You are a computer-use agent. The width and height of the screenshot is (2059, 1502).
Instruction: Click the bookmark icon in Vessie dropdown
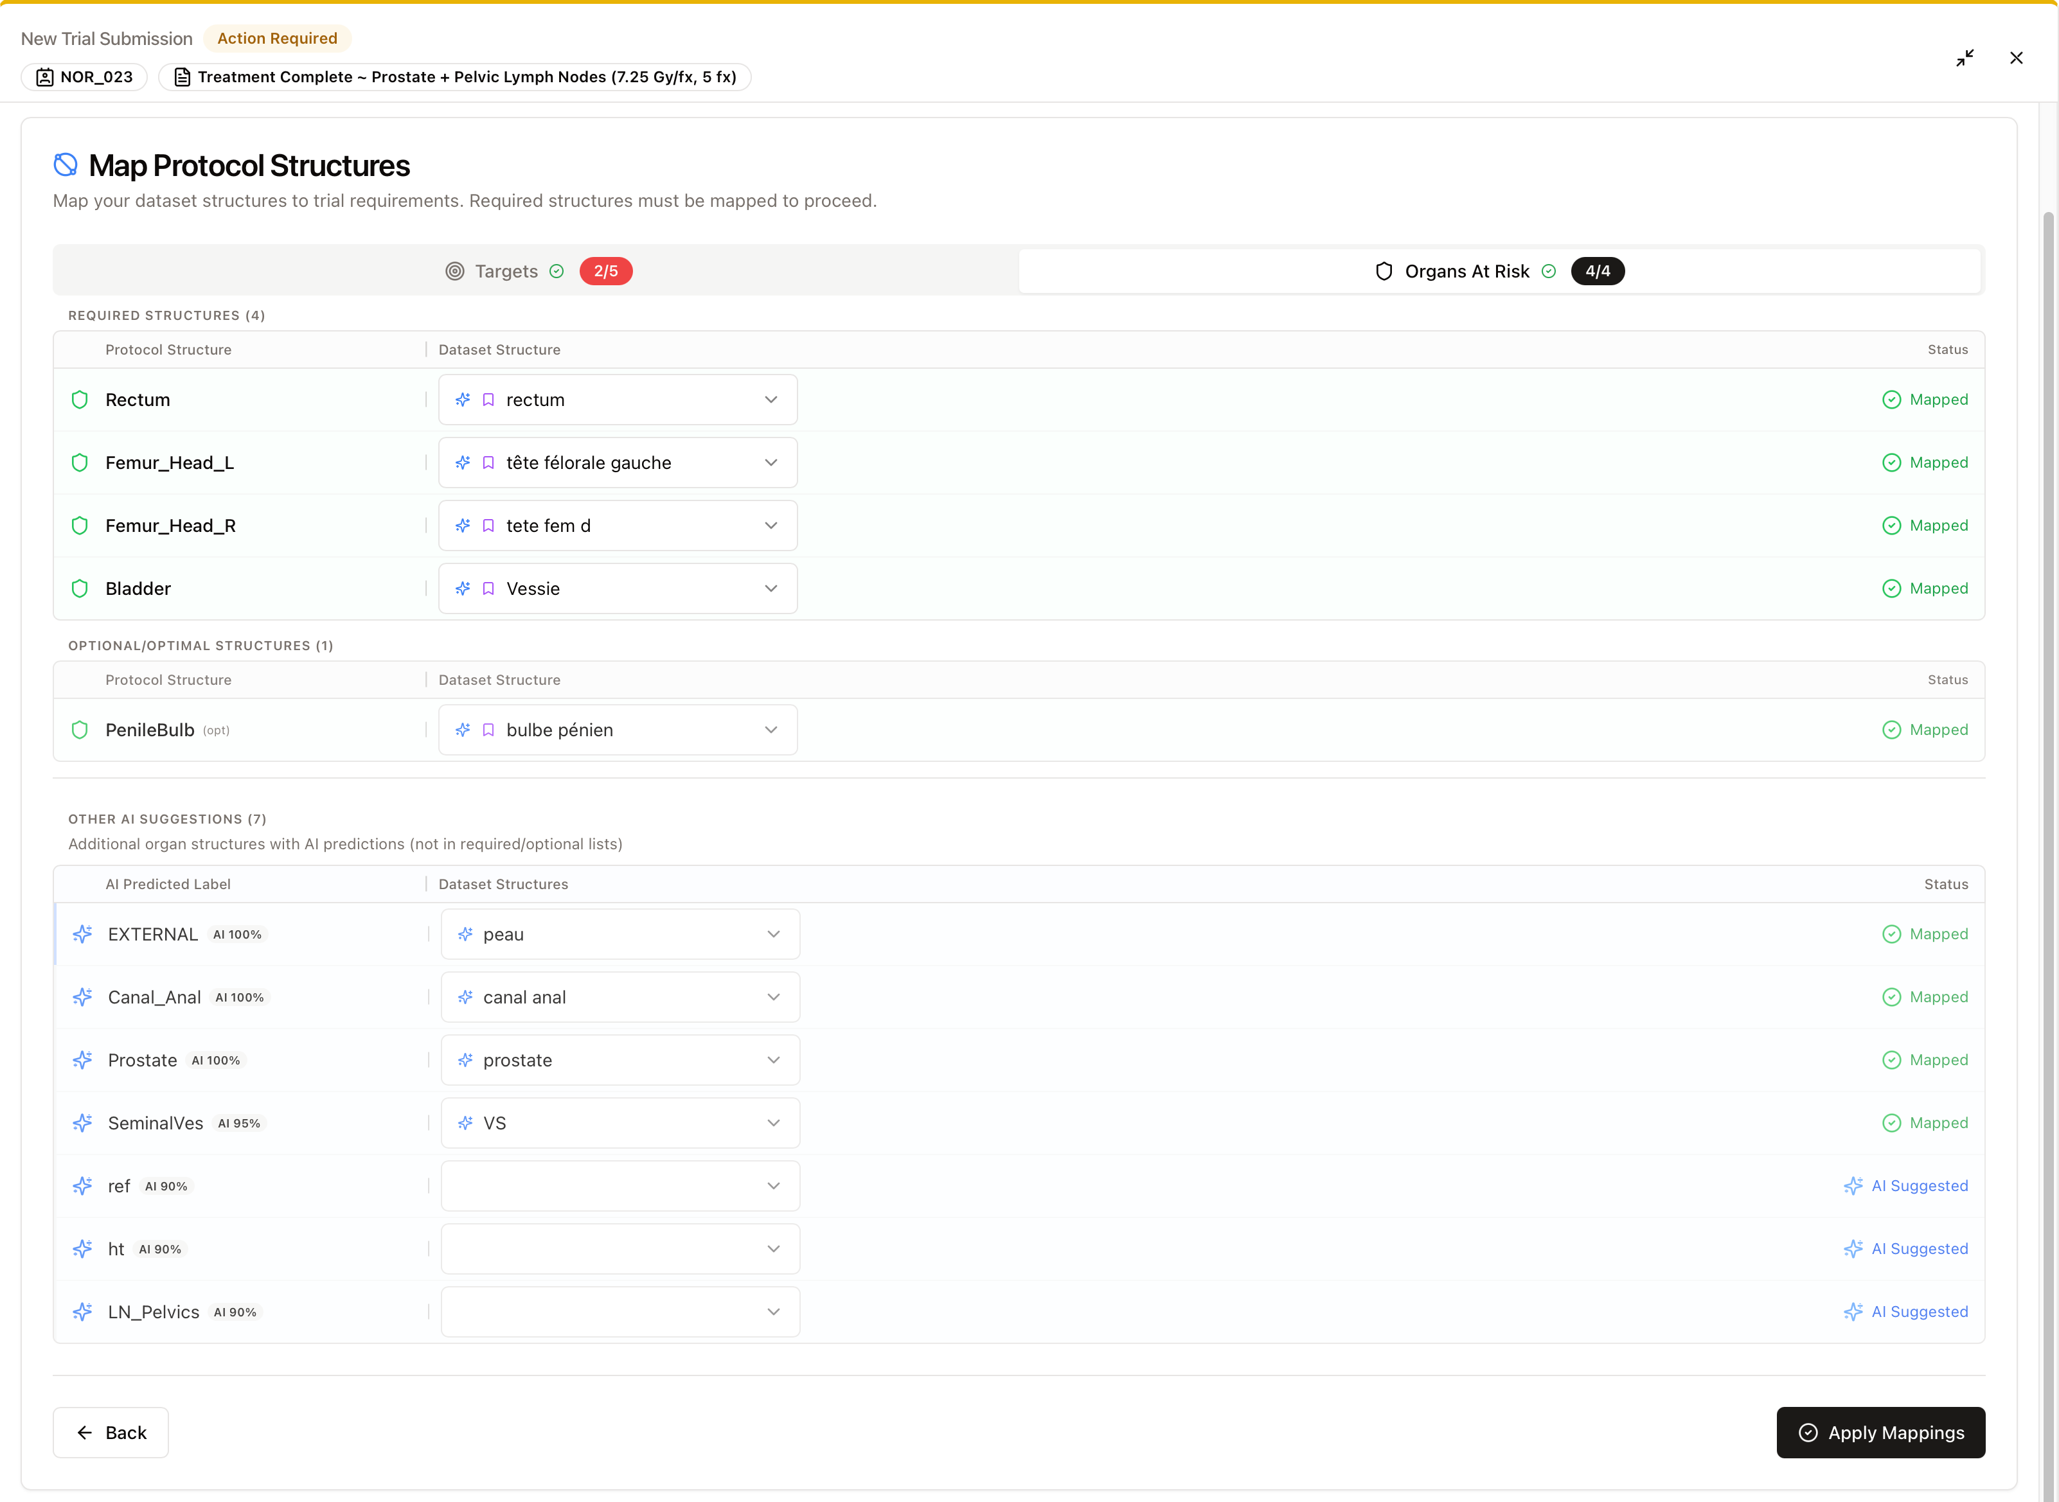pos(488,588)
